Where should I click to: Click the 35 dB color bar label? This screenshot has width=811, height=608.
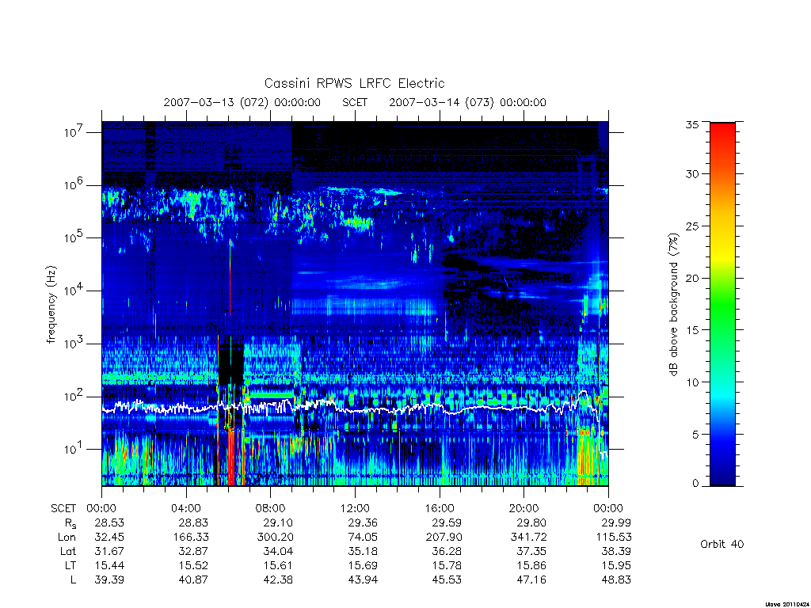691,124
